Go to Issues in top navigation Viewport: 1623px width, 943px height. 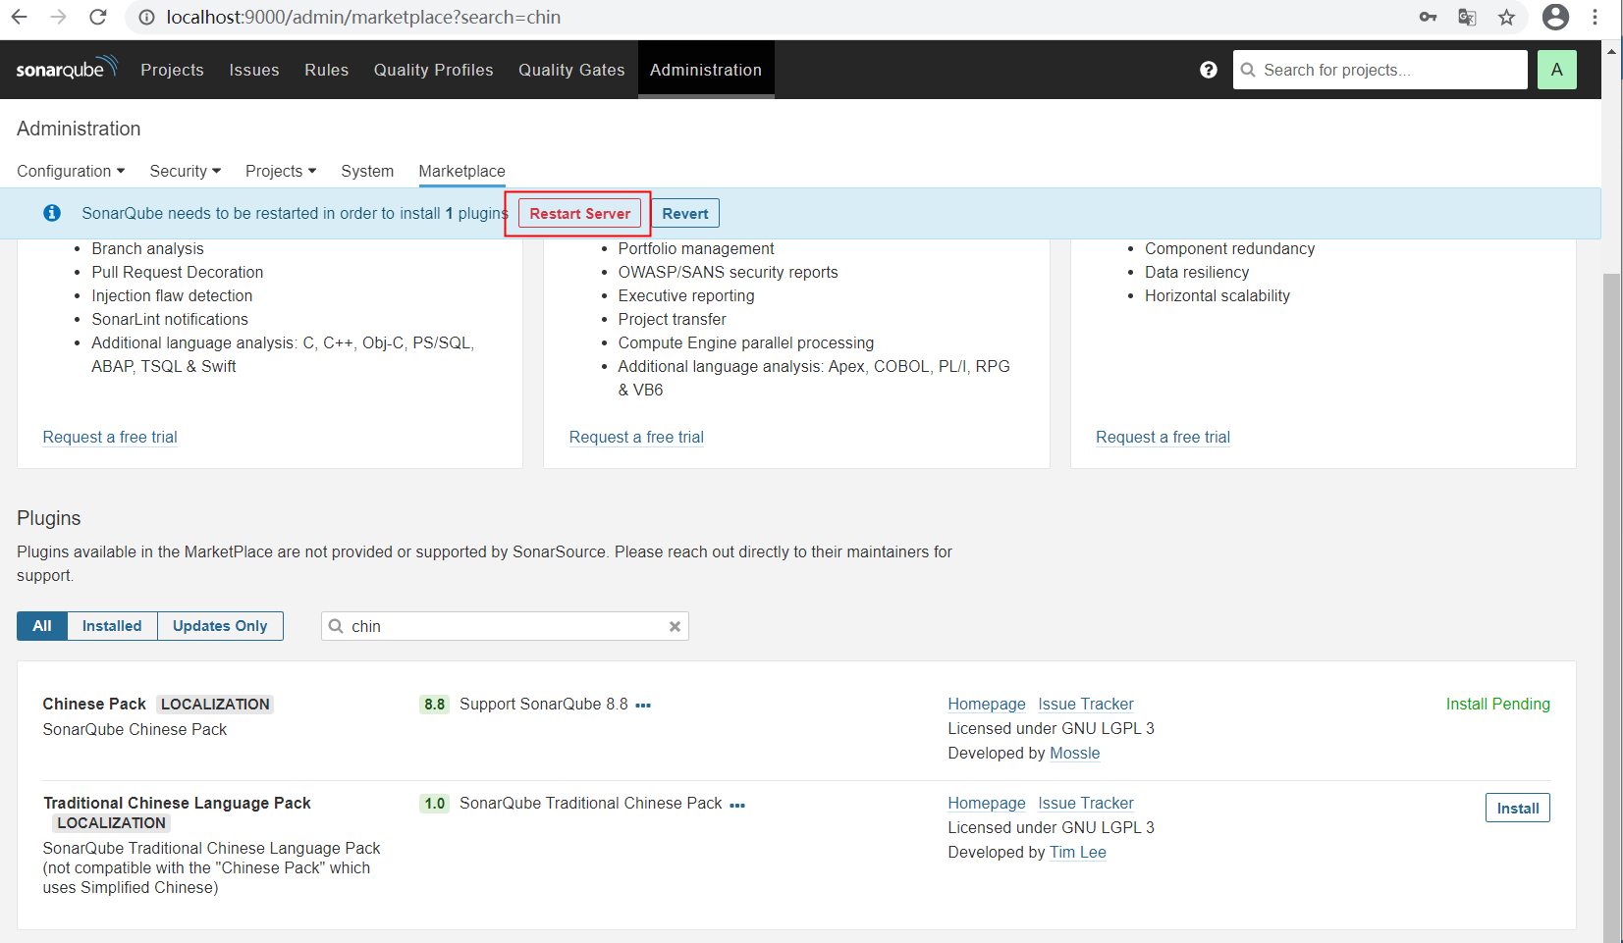[x=254, y=70]
